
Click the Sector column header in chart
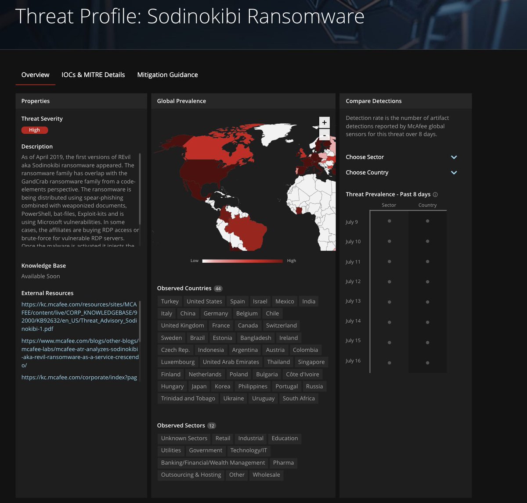(x=389, y=205)
